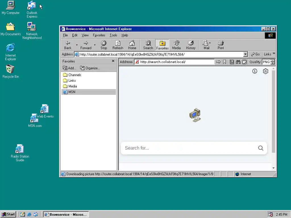Click the Go button beside address bar
This screenshot has height=218, width=291.
click(255, 54)
